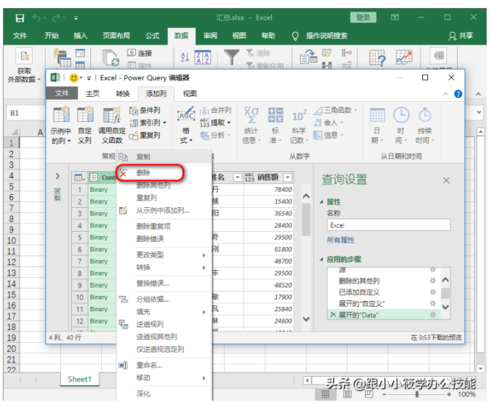This screenshot has height=405, width=491.
Task: Open Excel 页面布局 ribbon tab
Action: 116,35
